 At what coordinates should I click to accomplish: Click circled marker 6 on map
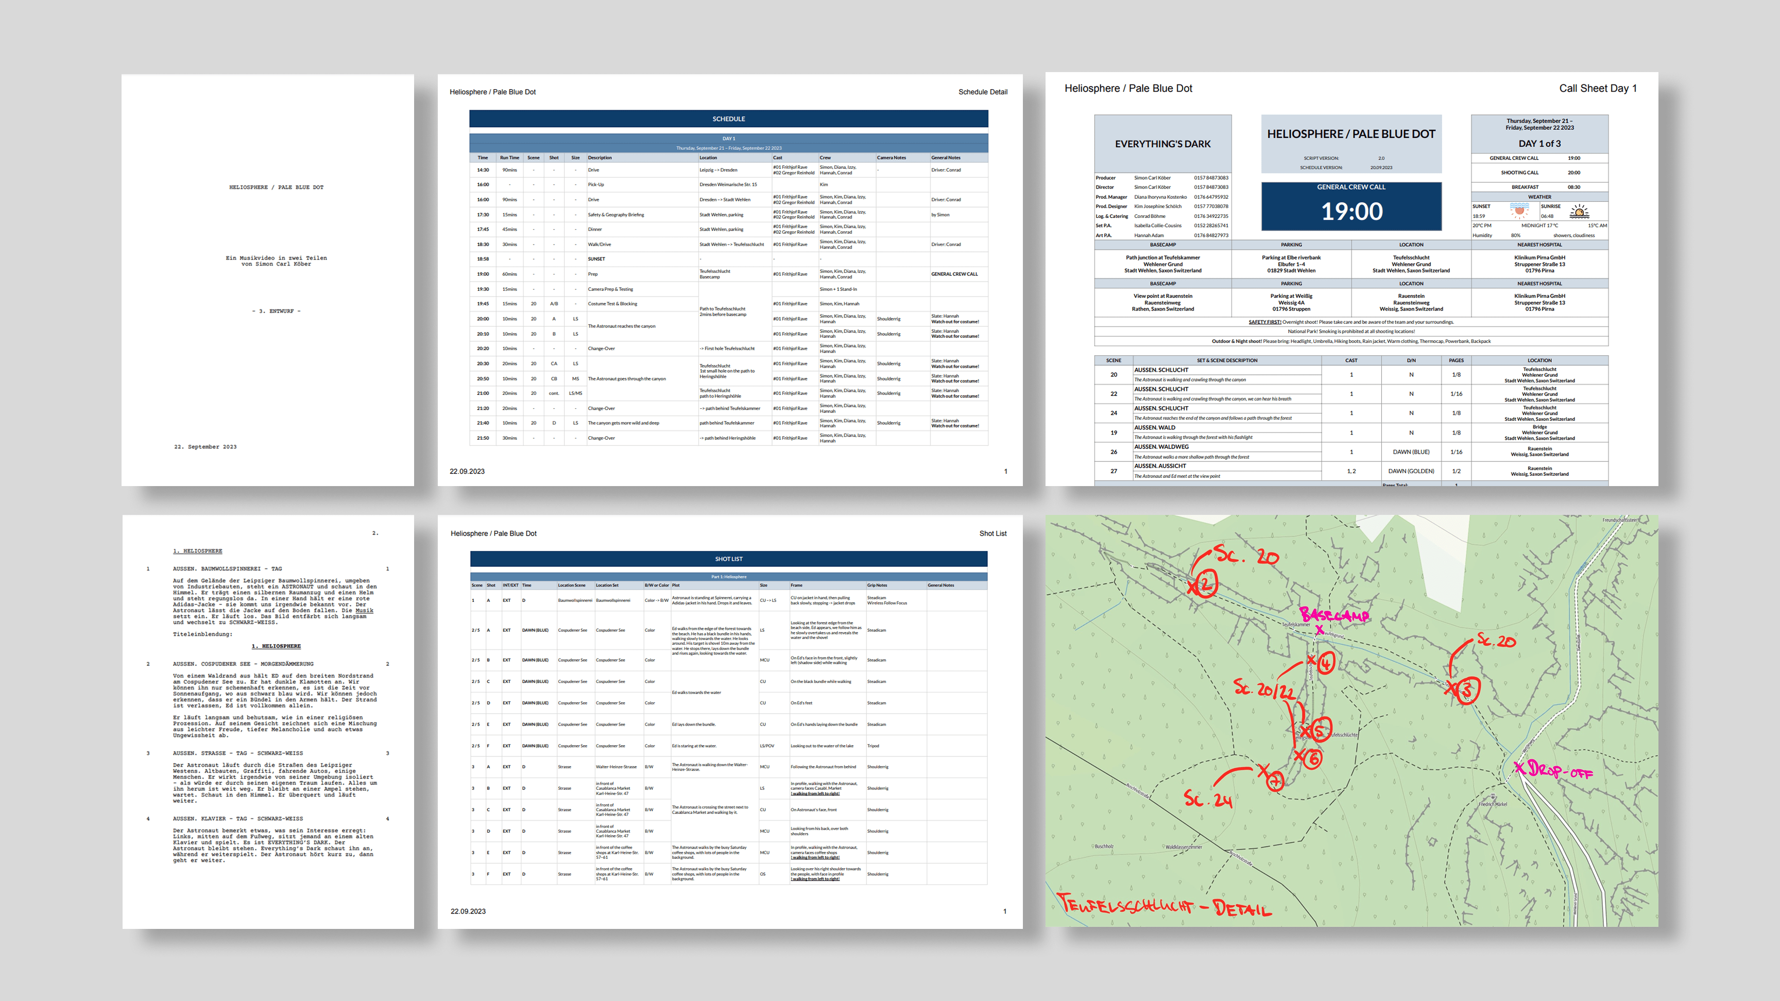tap(1313, 759)
